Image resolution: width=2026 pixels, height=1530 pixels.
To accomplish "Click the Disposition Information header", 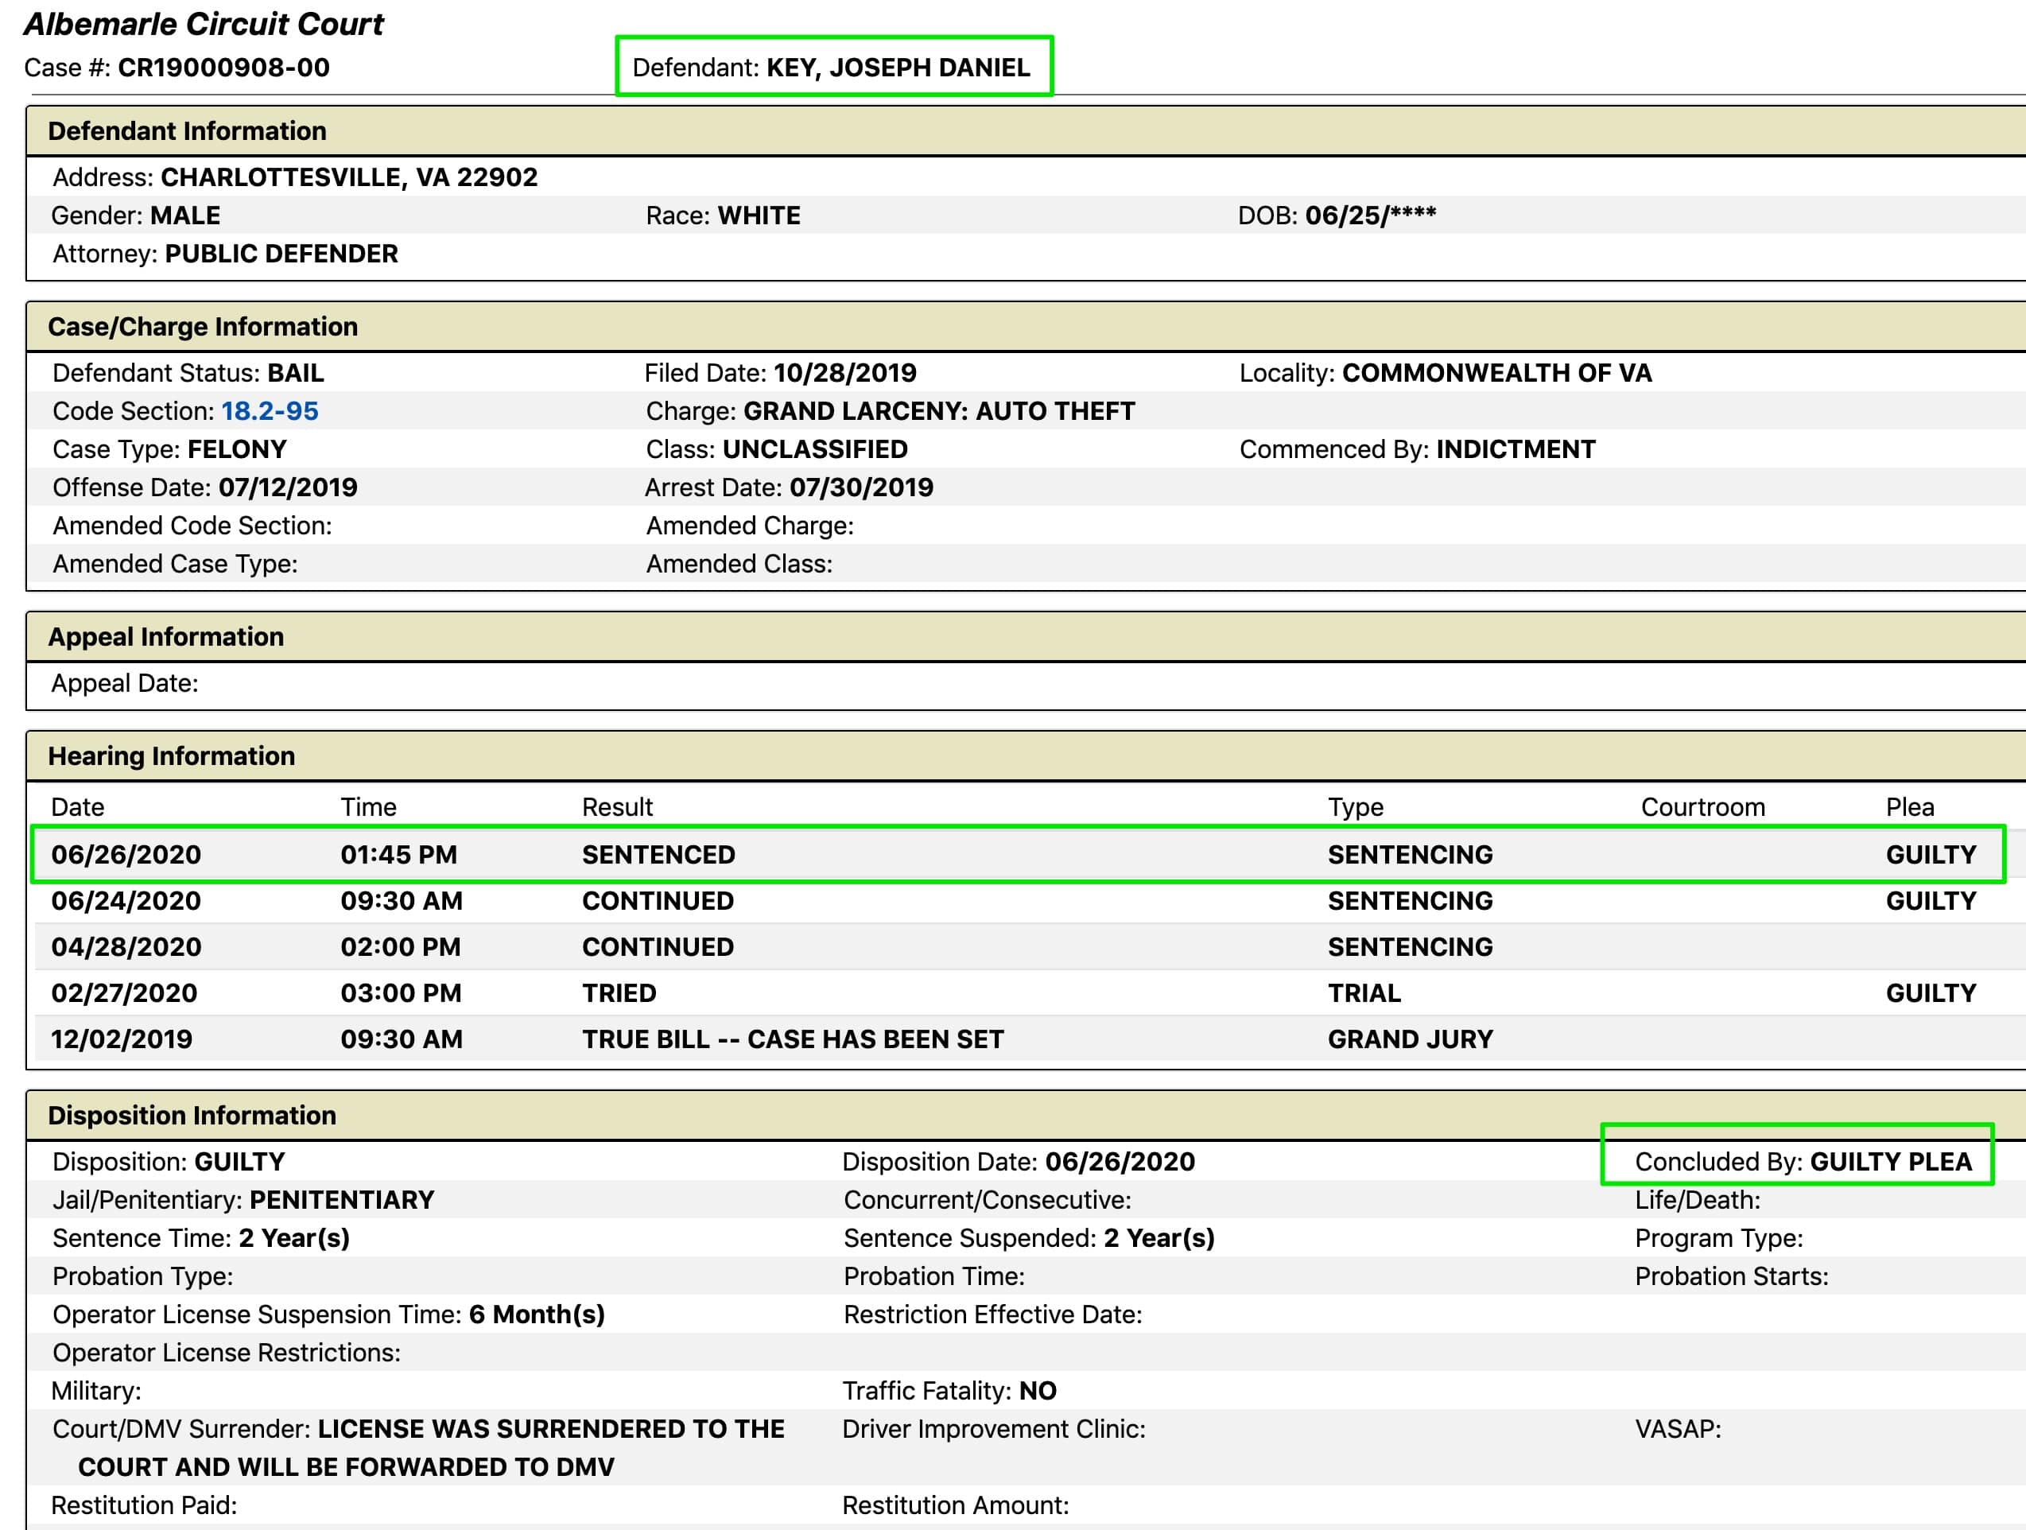I will pyautogui.click(x=192, y=1116).
